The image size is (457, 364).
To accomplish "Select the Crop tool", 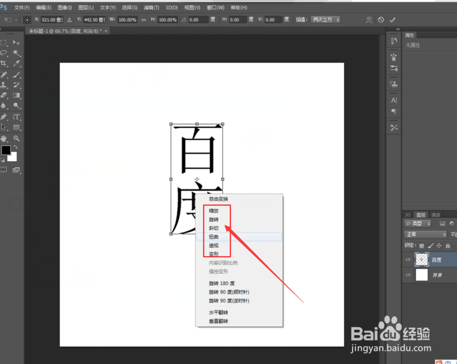I will coord(4,63).
